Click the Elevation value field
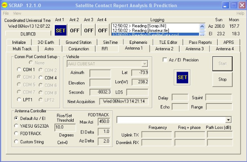This screenshot has width=247, height=162. click(100, 83)
